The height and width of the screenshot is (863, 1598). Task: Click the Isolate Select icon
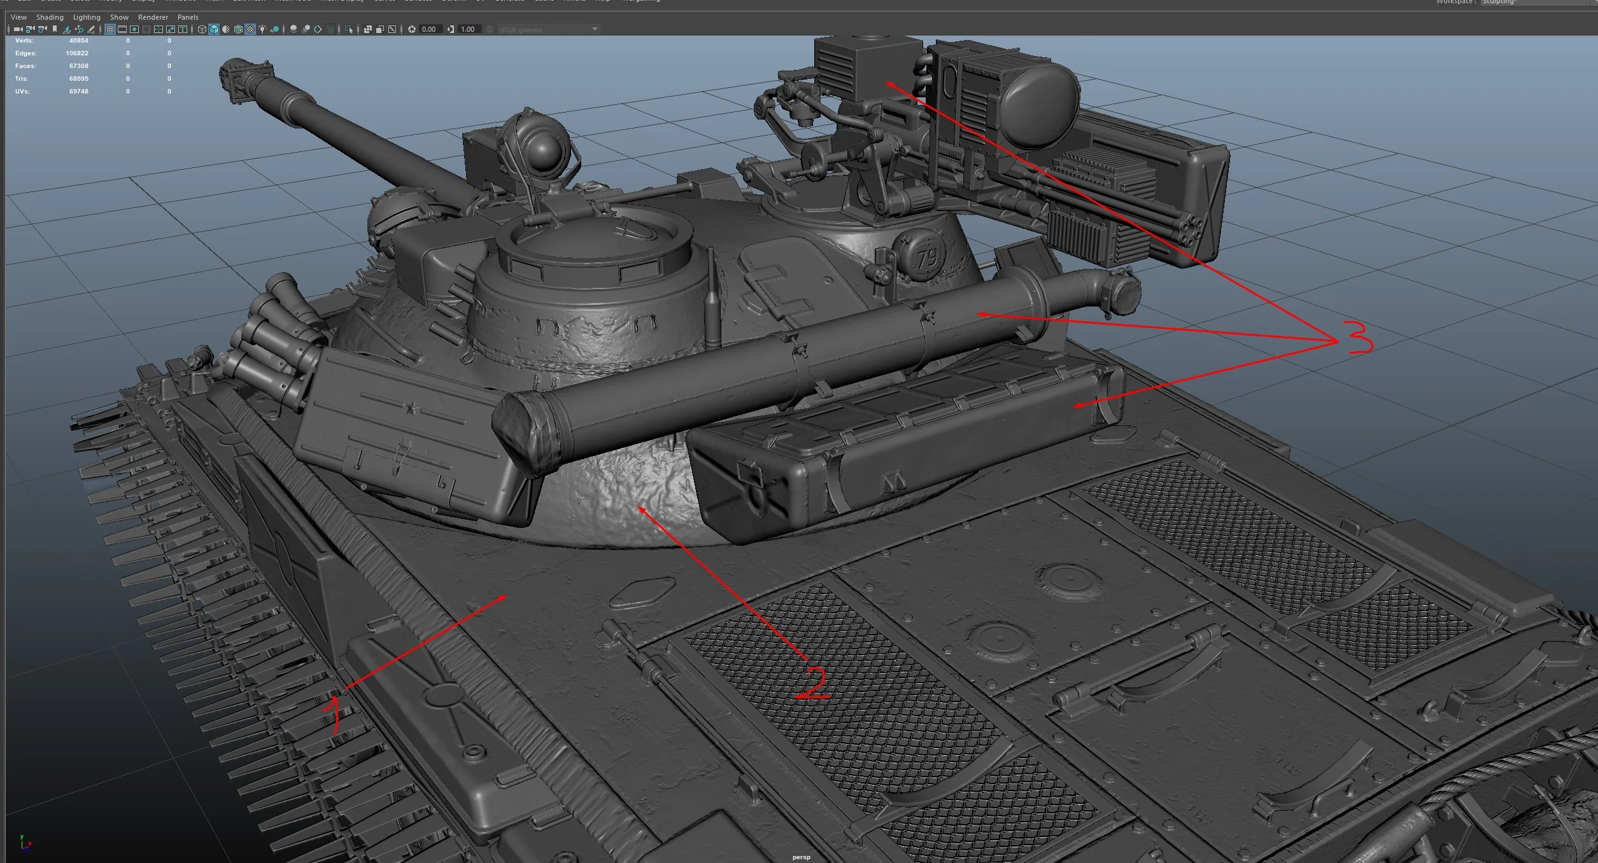349,29
